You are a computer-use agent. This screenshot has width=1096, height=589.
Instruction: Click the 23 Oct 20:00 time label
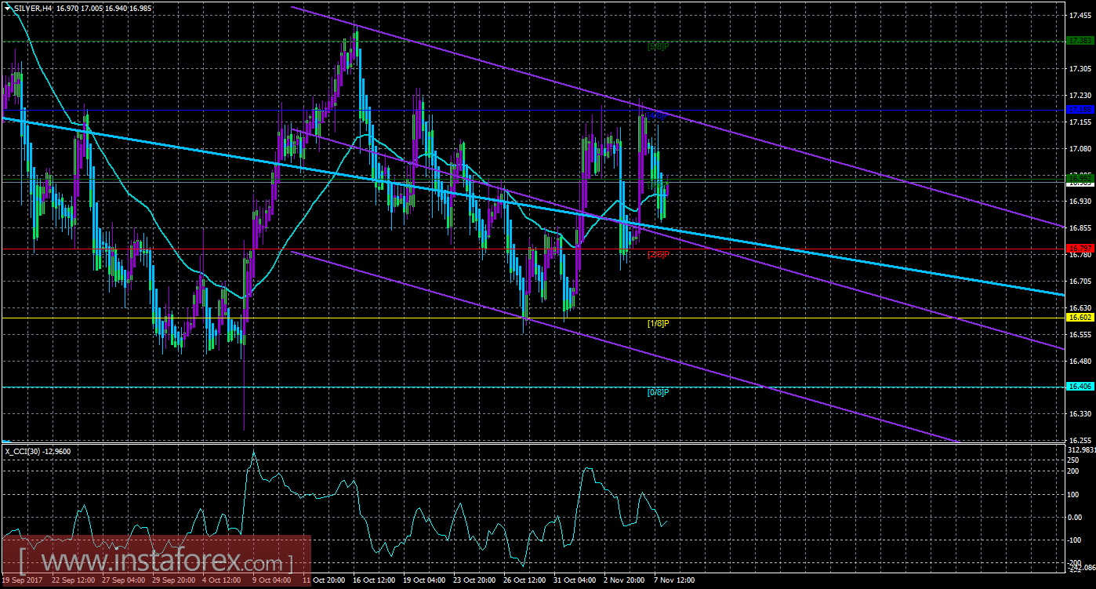(x=474, y=581)
